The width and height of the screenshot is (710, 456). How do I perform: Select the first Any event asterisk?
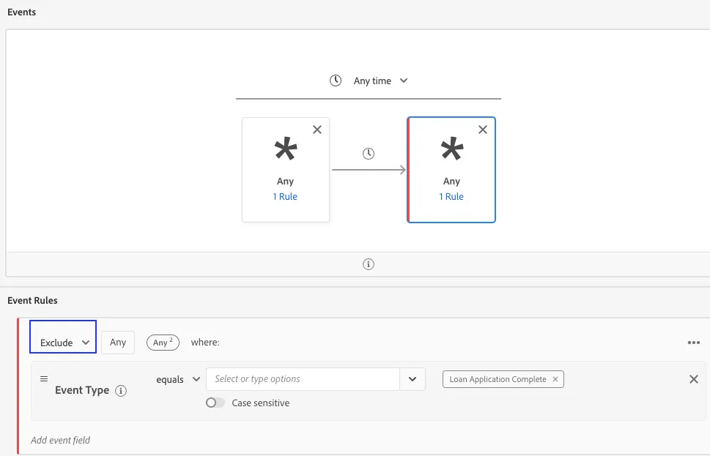(286, 149)
